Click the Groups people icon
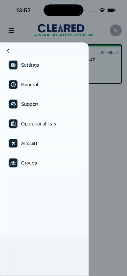The width and height of the screenshot is (127, 276). [13, 163]
